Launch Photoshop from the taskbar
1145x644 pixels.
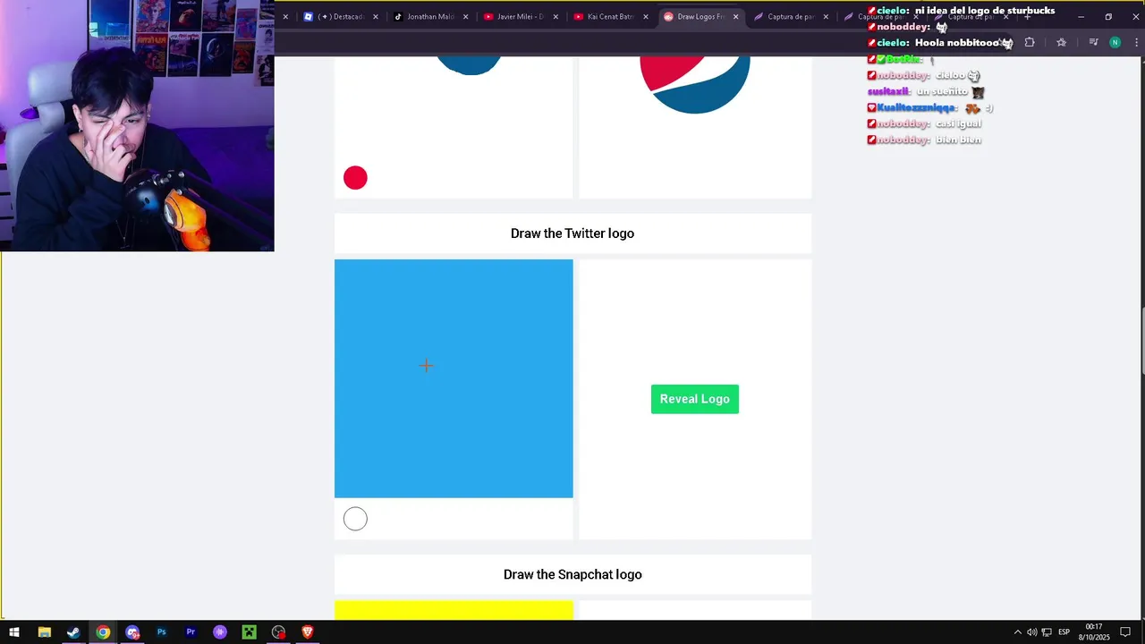point(162,632)
